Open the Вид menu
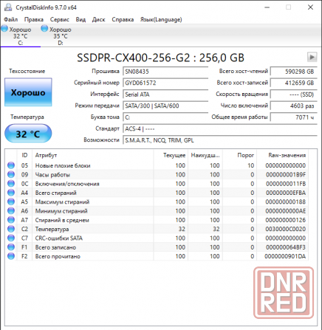 pyautogui.click(x=80, y=19)
